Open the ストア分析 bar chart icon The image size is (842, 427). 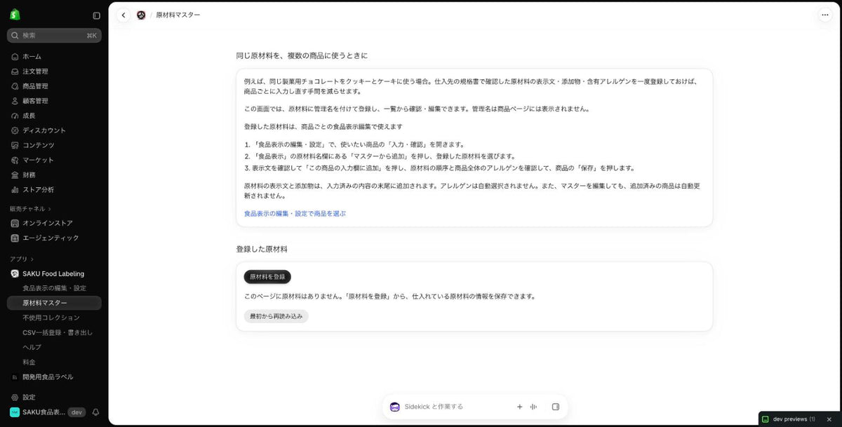pos(15,189)
